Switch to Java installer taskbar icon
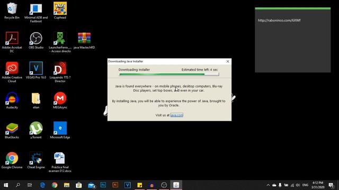The width and height of the screenshot is (339, 190). click(x=176, y=185)
